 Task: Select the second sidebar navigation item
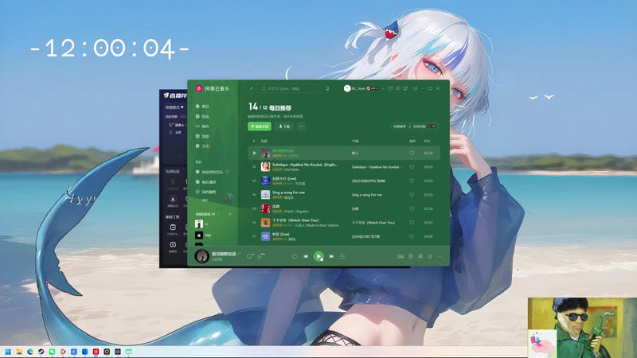click(203, 116)
